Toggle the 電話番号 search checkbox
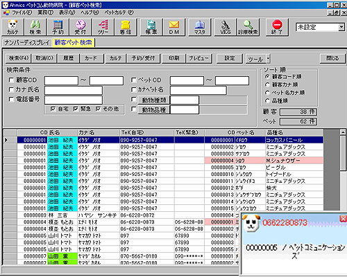Image resolution: width=347 pixels, height=277 pixels. pos(11,99)
